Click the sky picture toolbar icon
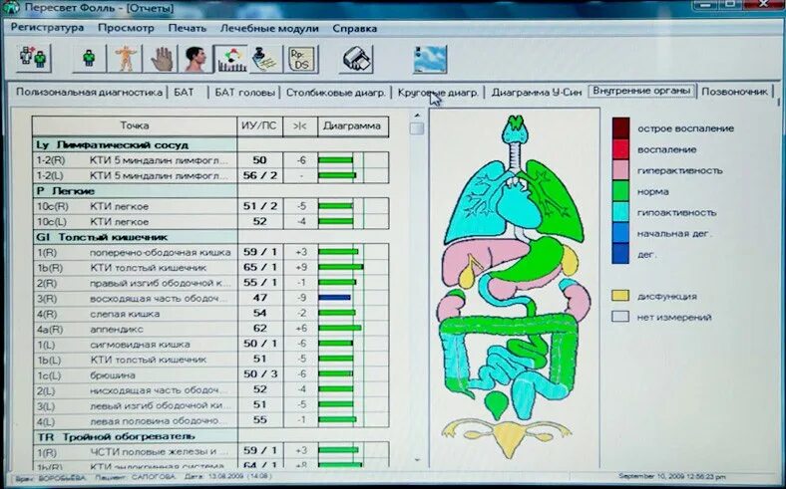 (430, 59)
